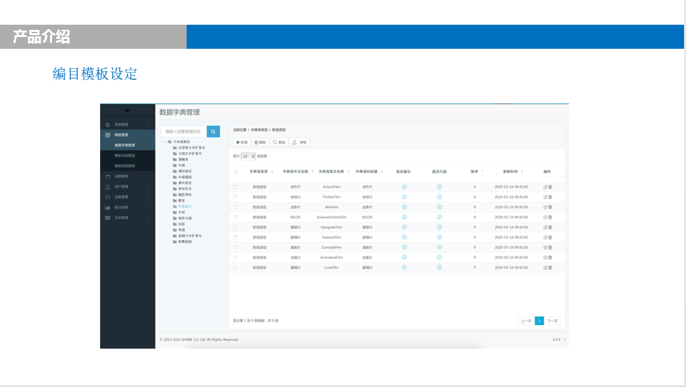This screenshot has height=387, width=686.
Task: Click the user icon beside 用户管理
Action: coord(108,187)
